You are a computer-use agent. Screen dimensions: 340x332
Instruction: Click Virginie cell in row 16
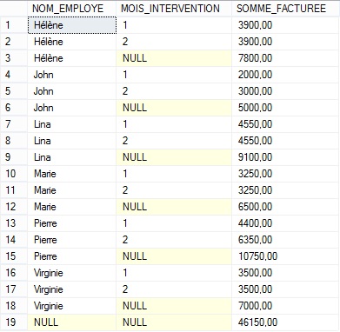click(x=72, y=273)
